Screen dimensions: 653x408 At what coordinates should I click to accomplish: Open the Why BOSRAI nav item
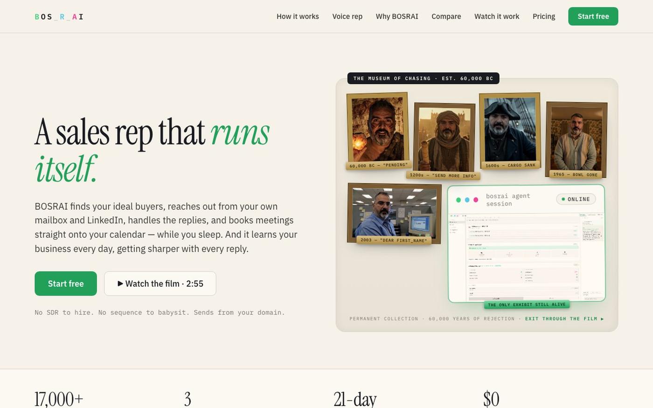(397, 16)
